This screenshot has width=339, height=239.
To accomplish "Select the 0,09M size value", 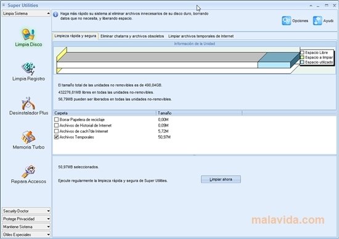I will click(x=163, y=125).
